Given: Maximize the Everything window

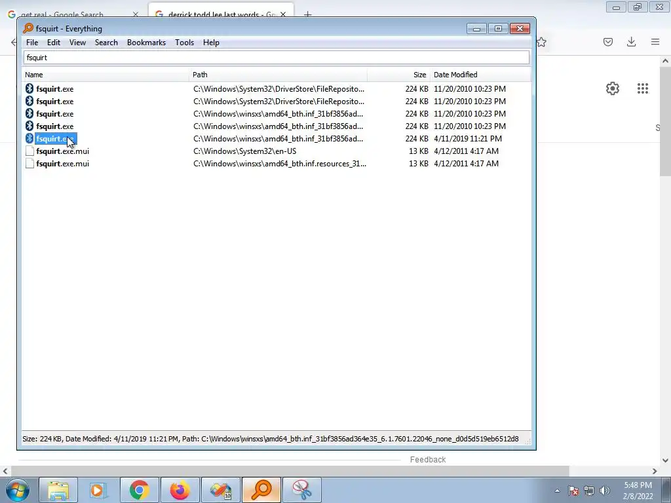Looking at the screenshot, I should 498,29.
